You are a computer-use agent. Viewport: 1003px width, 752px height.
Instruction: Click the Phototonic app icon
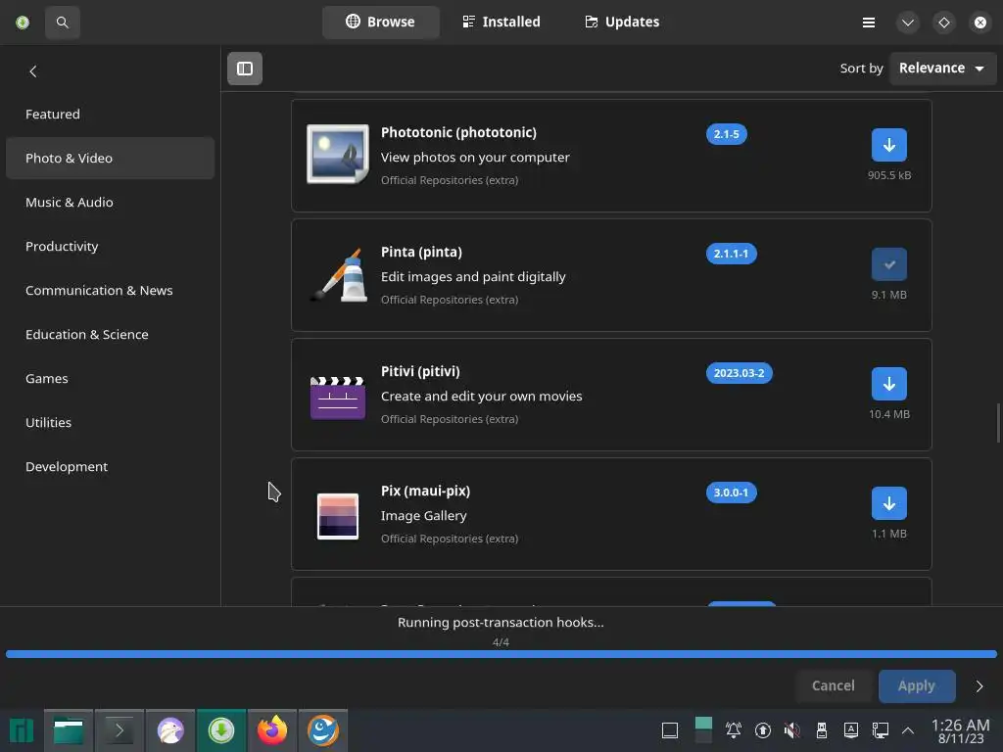pyautogui.click(x=338, y=154)
